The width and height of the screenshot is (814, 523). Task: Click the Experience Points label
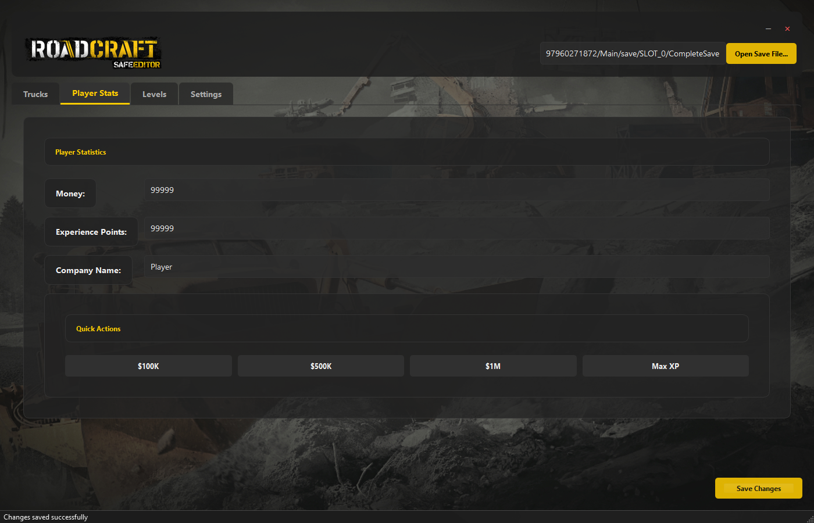click(91, 232)
